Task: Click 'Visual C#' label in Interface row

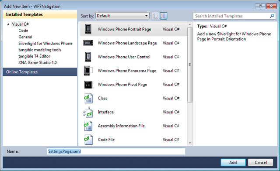Action: (171, 112)
